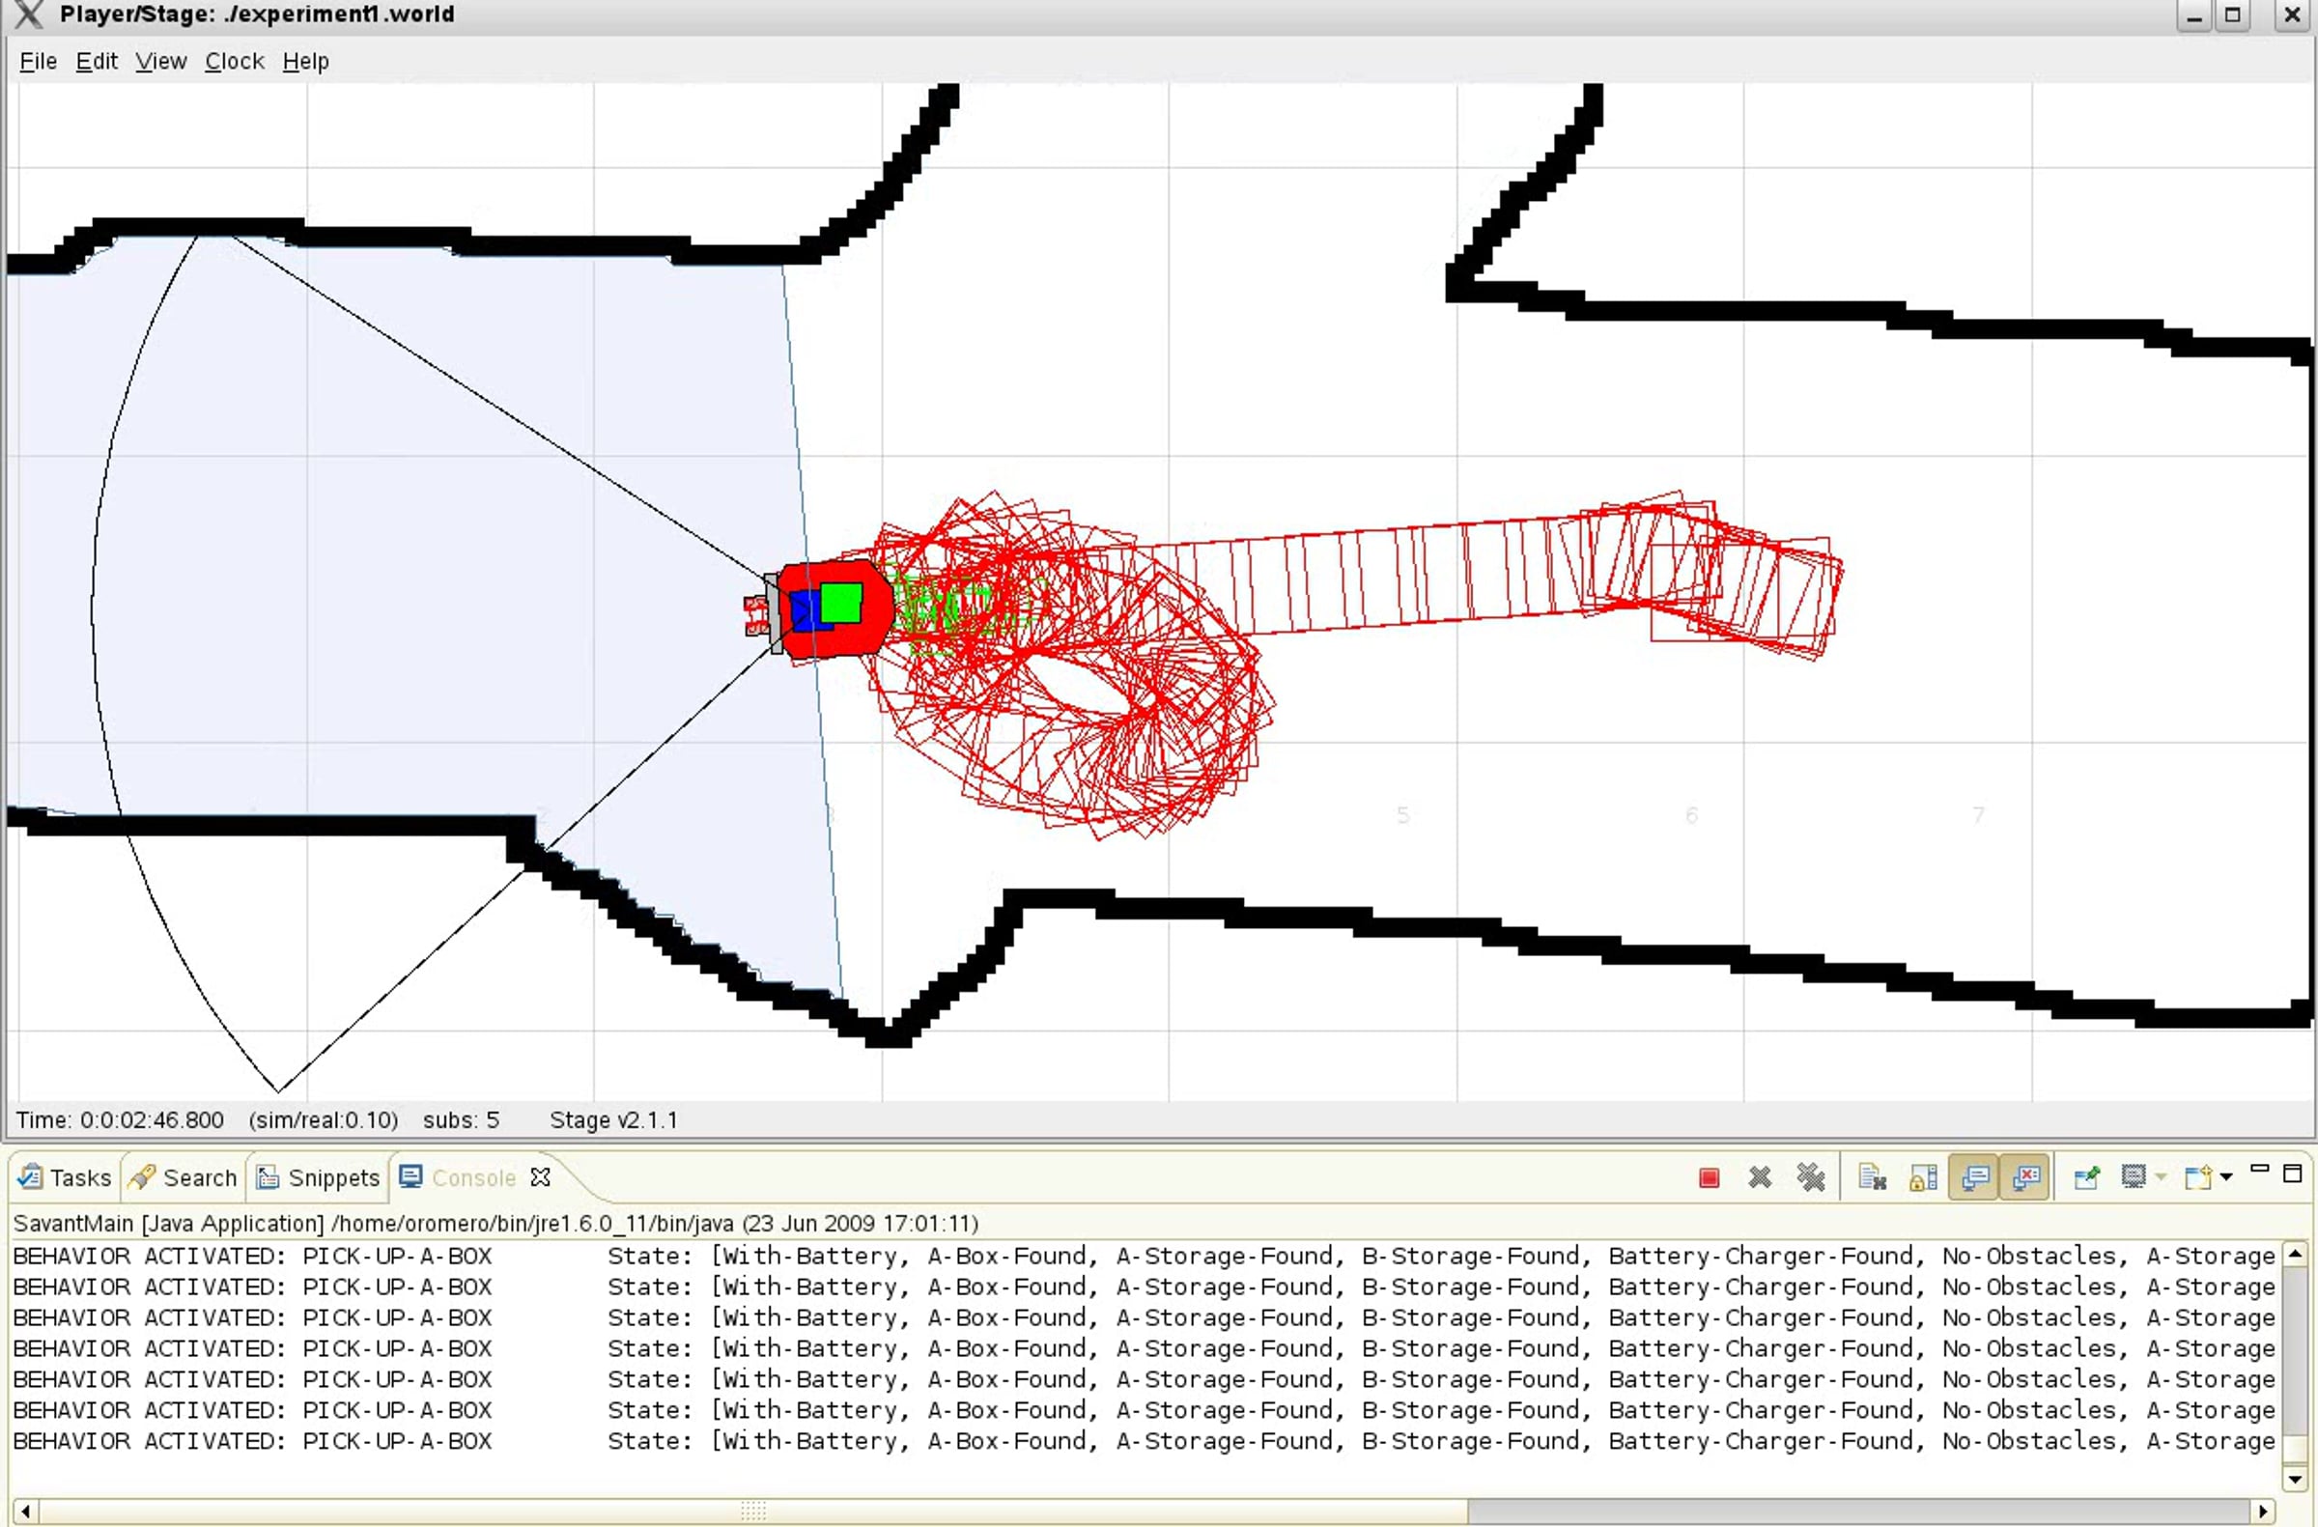Toggle show console on standard error change
Screen dimensions: 2318x1527
tap(2025, 1178)
